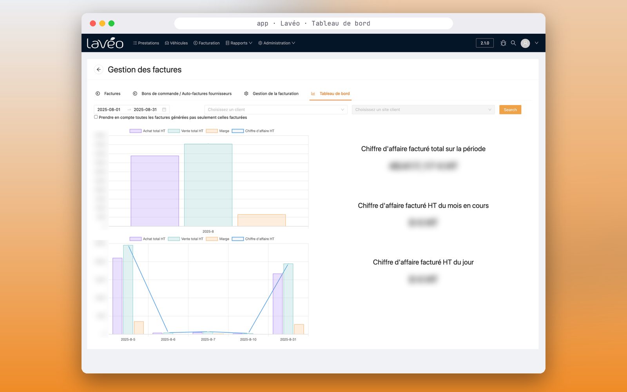Click the browser address bar title
This screenshot has height=392, width=627.
(313, 24)
